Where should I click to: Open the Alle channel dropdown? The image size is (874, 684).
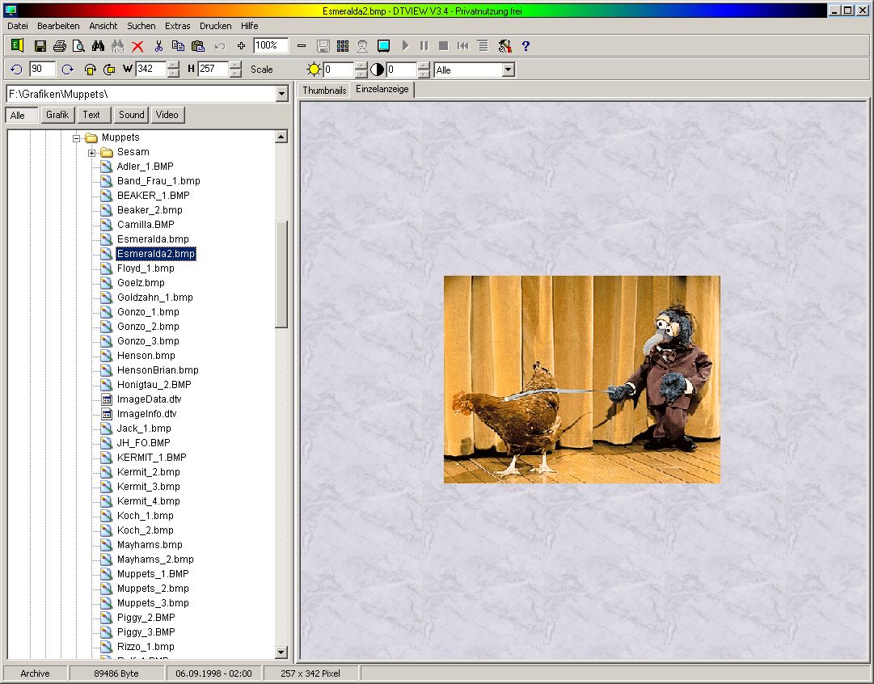pyautogui.click(x=508, y=70)
